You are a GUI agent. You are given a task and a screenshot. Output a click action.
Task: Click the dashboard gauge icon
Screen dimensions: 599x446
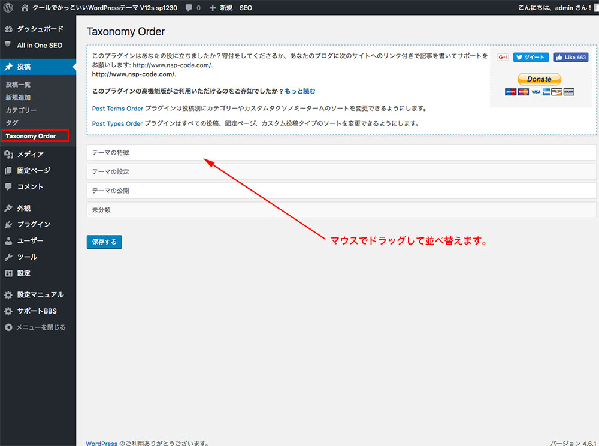(x=8, y=29)
